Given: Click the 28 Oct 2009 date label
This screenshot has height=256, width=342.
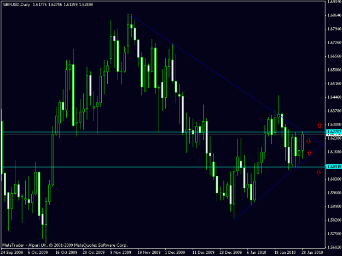Looking at the screenshot, I should (x=94, y=252).
